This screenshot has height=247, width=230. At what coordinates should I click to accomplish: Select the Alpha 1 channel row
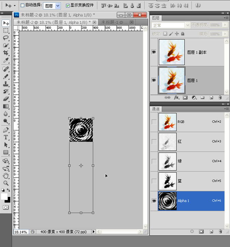[x=191, y=201]
